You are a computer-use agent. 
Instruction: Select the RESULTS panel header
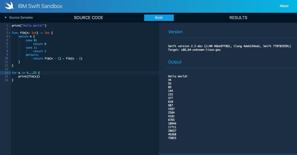(x=238, y=18)
